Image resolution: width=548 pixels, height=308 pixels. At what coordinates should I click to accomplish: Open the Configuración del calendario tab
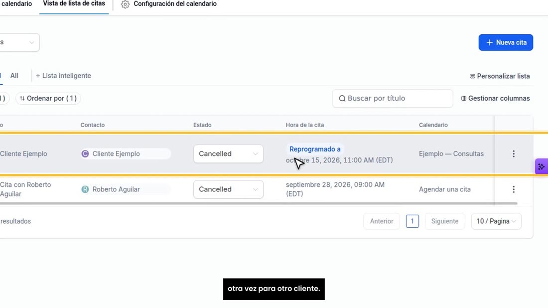click(169, 4)
